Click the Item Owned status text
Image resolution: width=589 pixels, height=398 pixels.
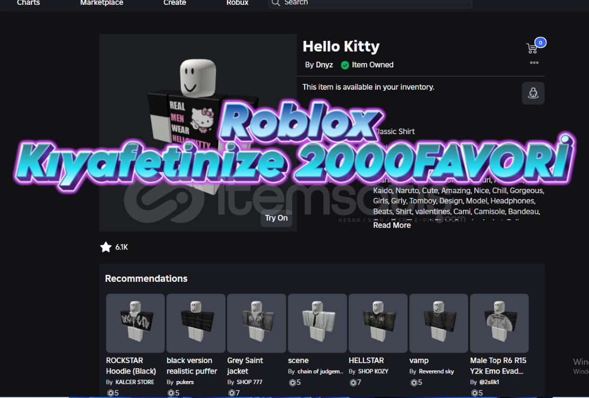tap(373, 65)
